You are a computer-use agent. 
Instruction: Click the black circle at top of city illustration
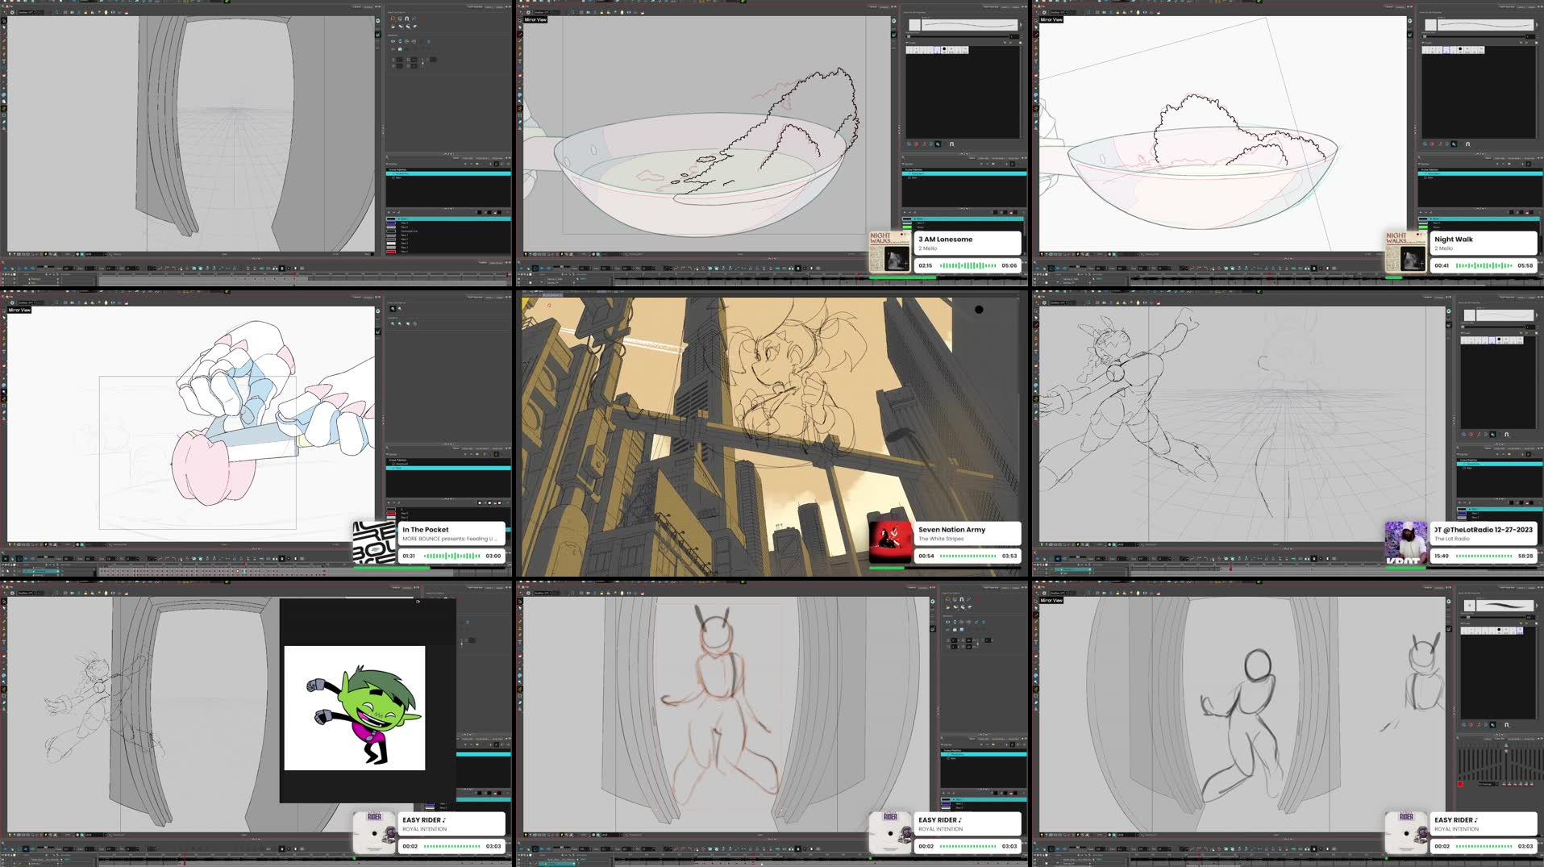979,310
